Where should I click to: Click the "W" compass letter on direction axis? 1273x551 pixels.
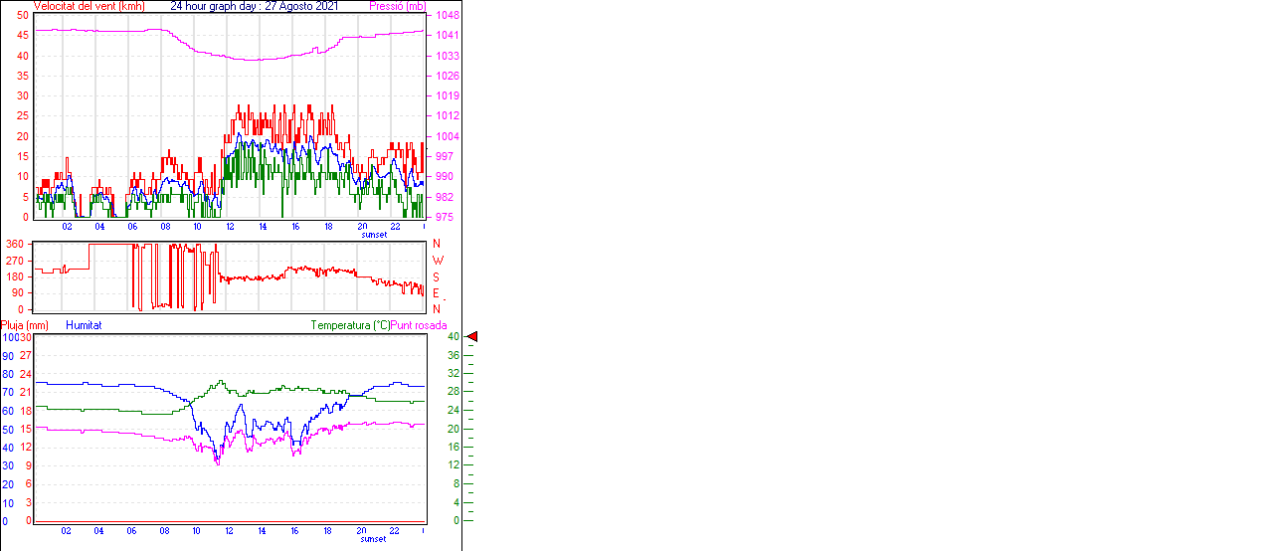438,261
